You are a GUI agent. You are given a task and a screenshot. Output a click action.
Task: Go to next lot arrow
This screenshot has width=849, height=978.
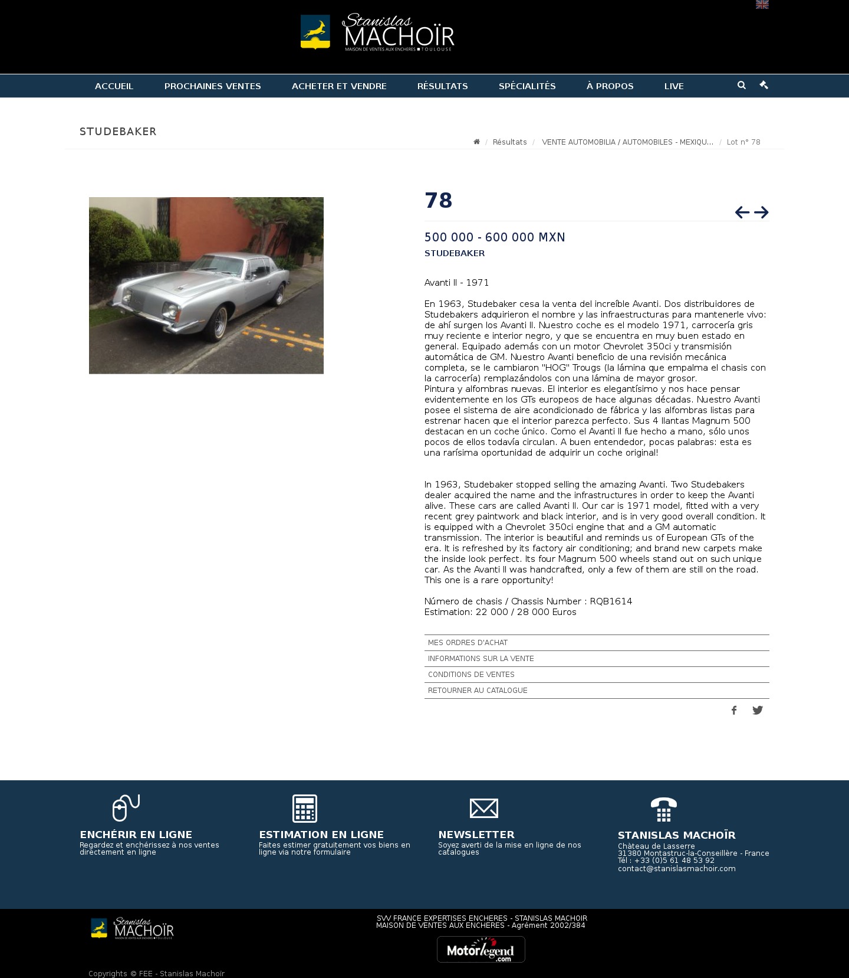tap(761, 212)
